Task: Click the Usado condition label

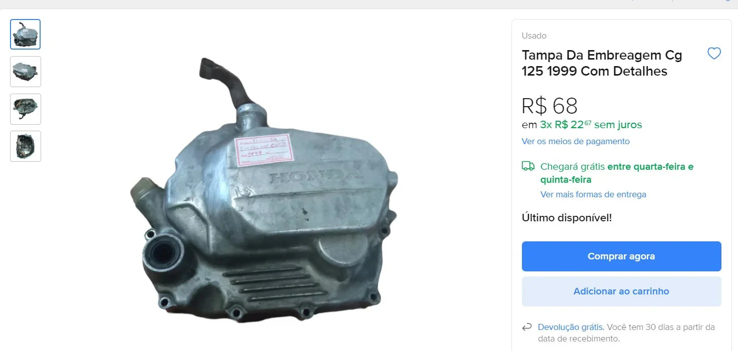Action: coord(534,36)
